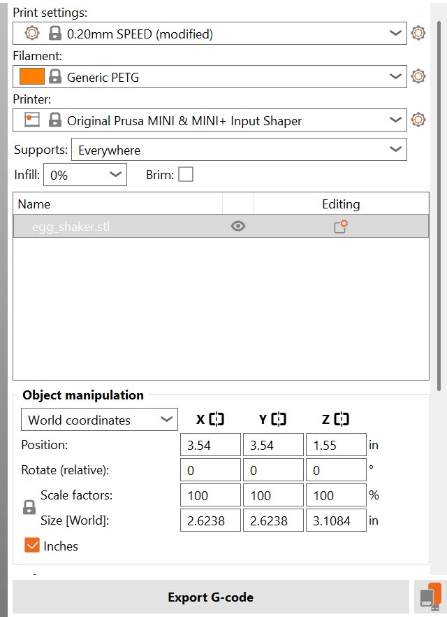This screenshot has height=617, width=447.
Task: Open the Print settings preset dropdown
Action: click(x=210, y=34)
